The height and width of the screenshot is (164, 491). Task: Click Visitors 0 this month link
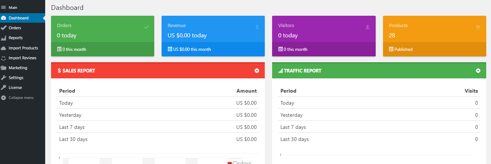click(x=293, y=49)
